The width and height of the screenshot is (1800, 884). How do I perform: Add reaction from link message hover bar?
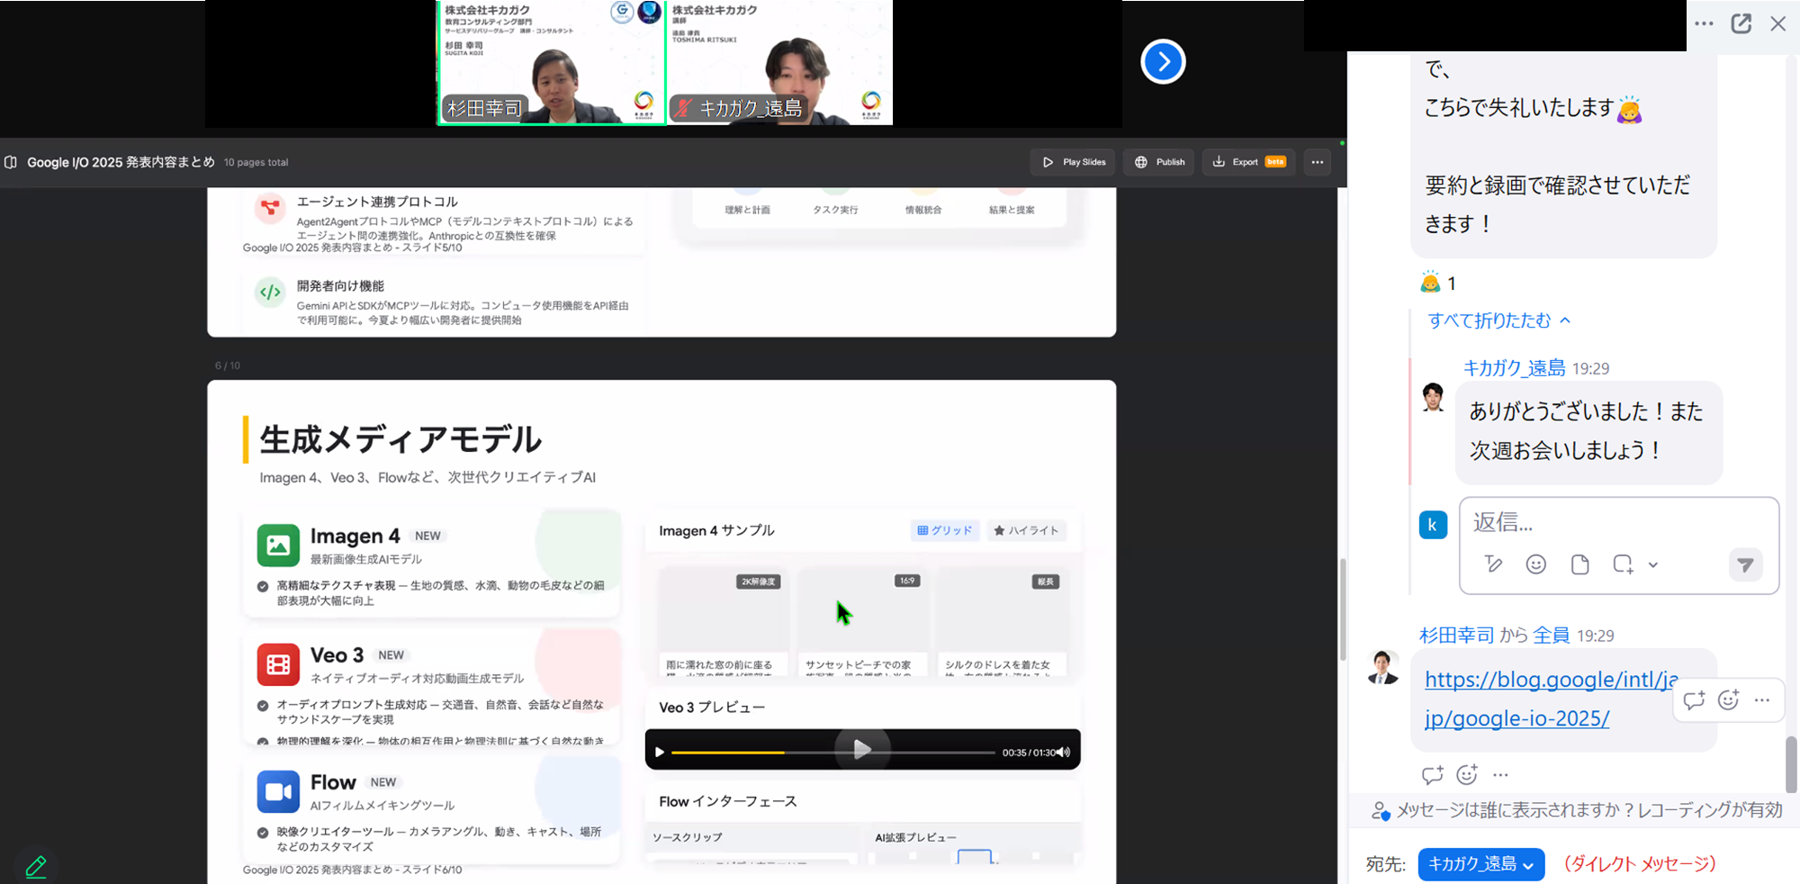1728,700
